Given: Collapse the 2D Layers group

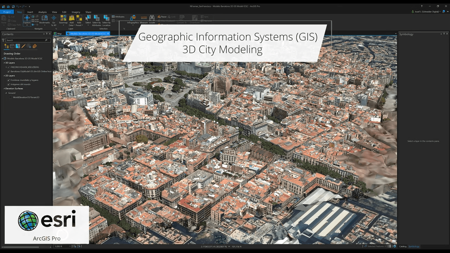Looking at the screenshot, I should [x=4, y=76].
